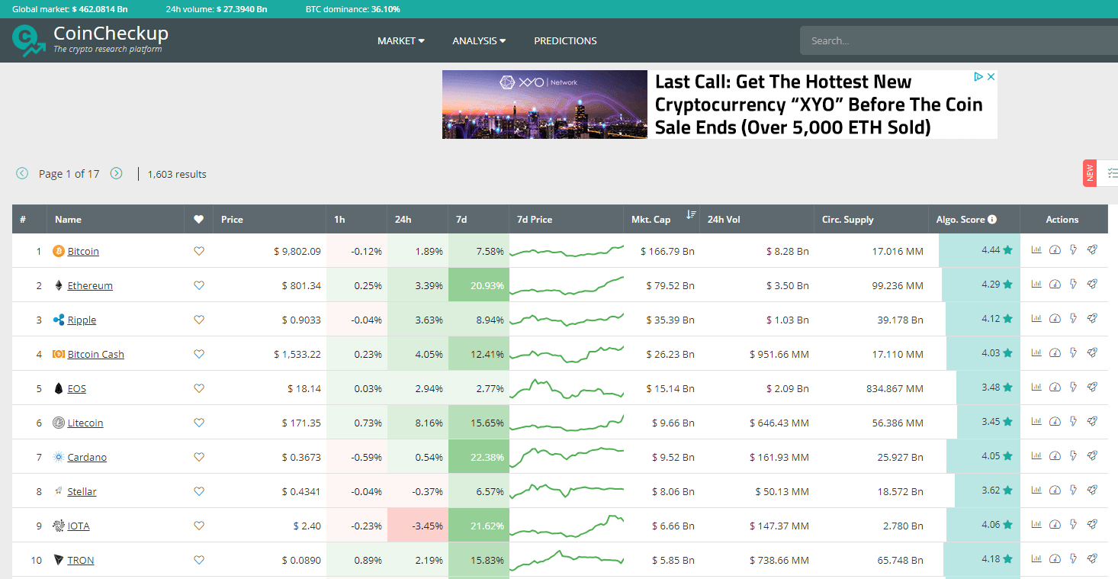
Task: Open the AdChoices icon on the ad
Action: [978, 77]
